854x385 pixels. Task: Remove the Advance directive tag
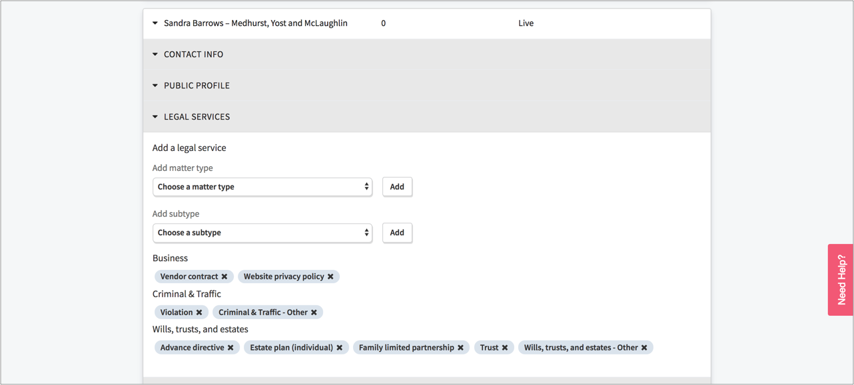(230, 348)
